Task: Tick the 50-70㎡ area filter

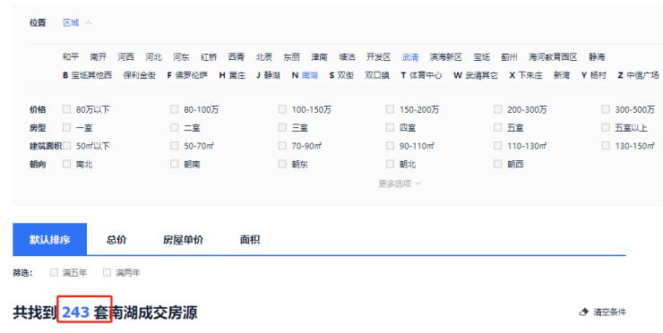Action: click(174, 145)
